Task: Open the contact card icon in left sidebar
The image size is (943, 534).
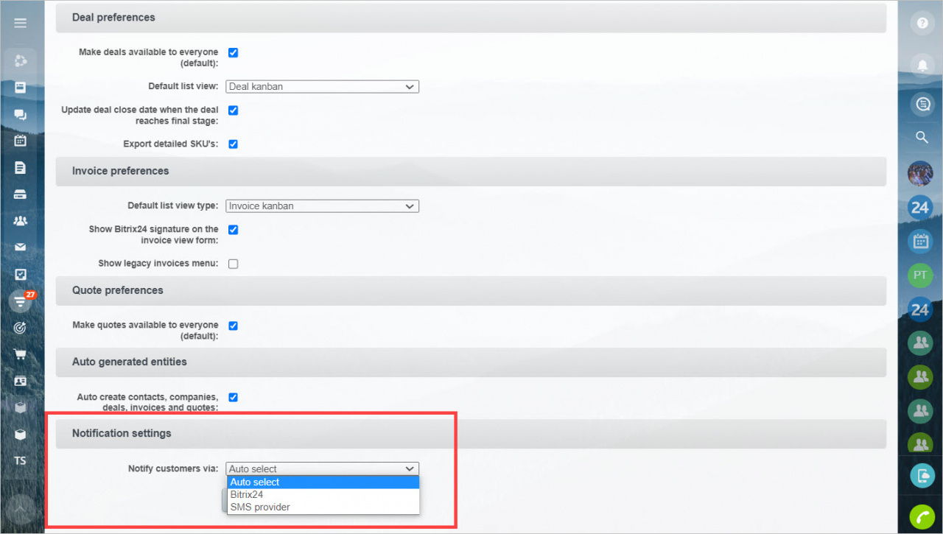Action: (21, 382)
